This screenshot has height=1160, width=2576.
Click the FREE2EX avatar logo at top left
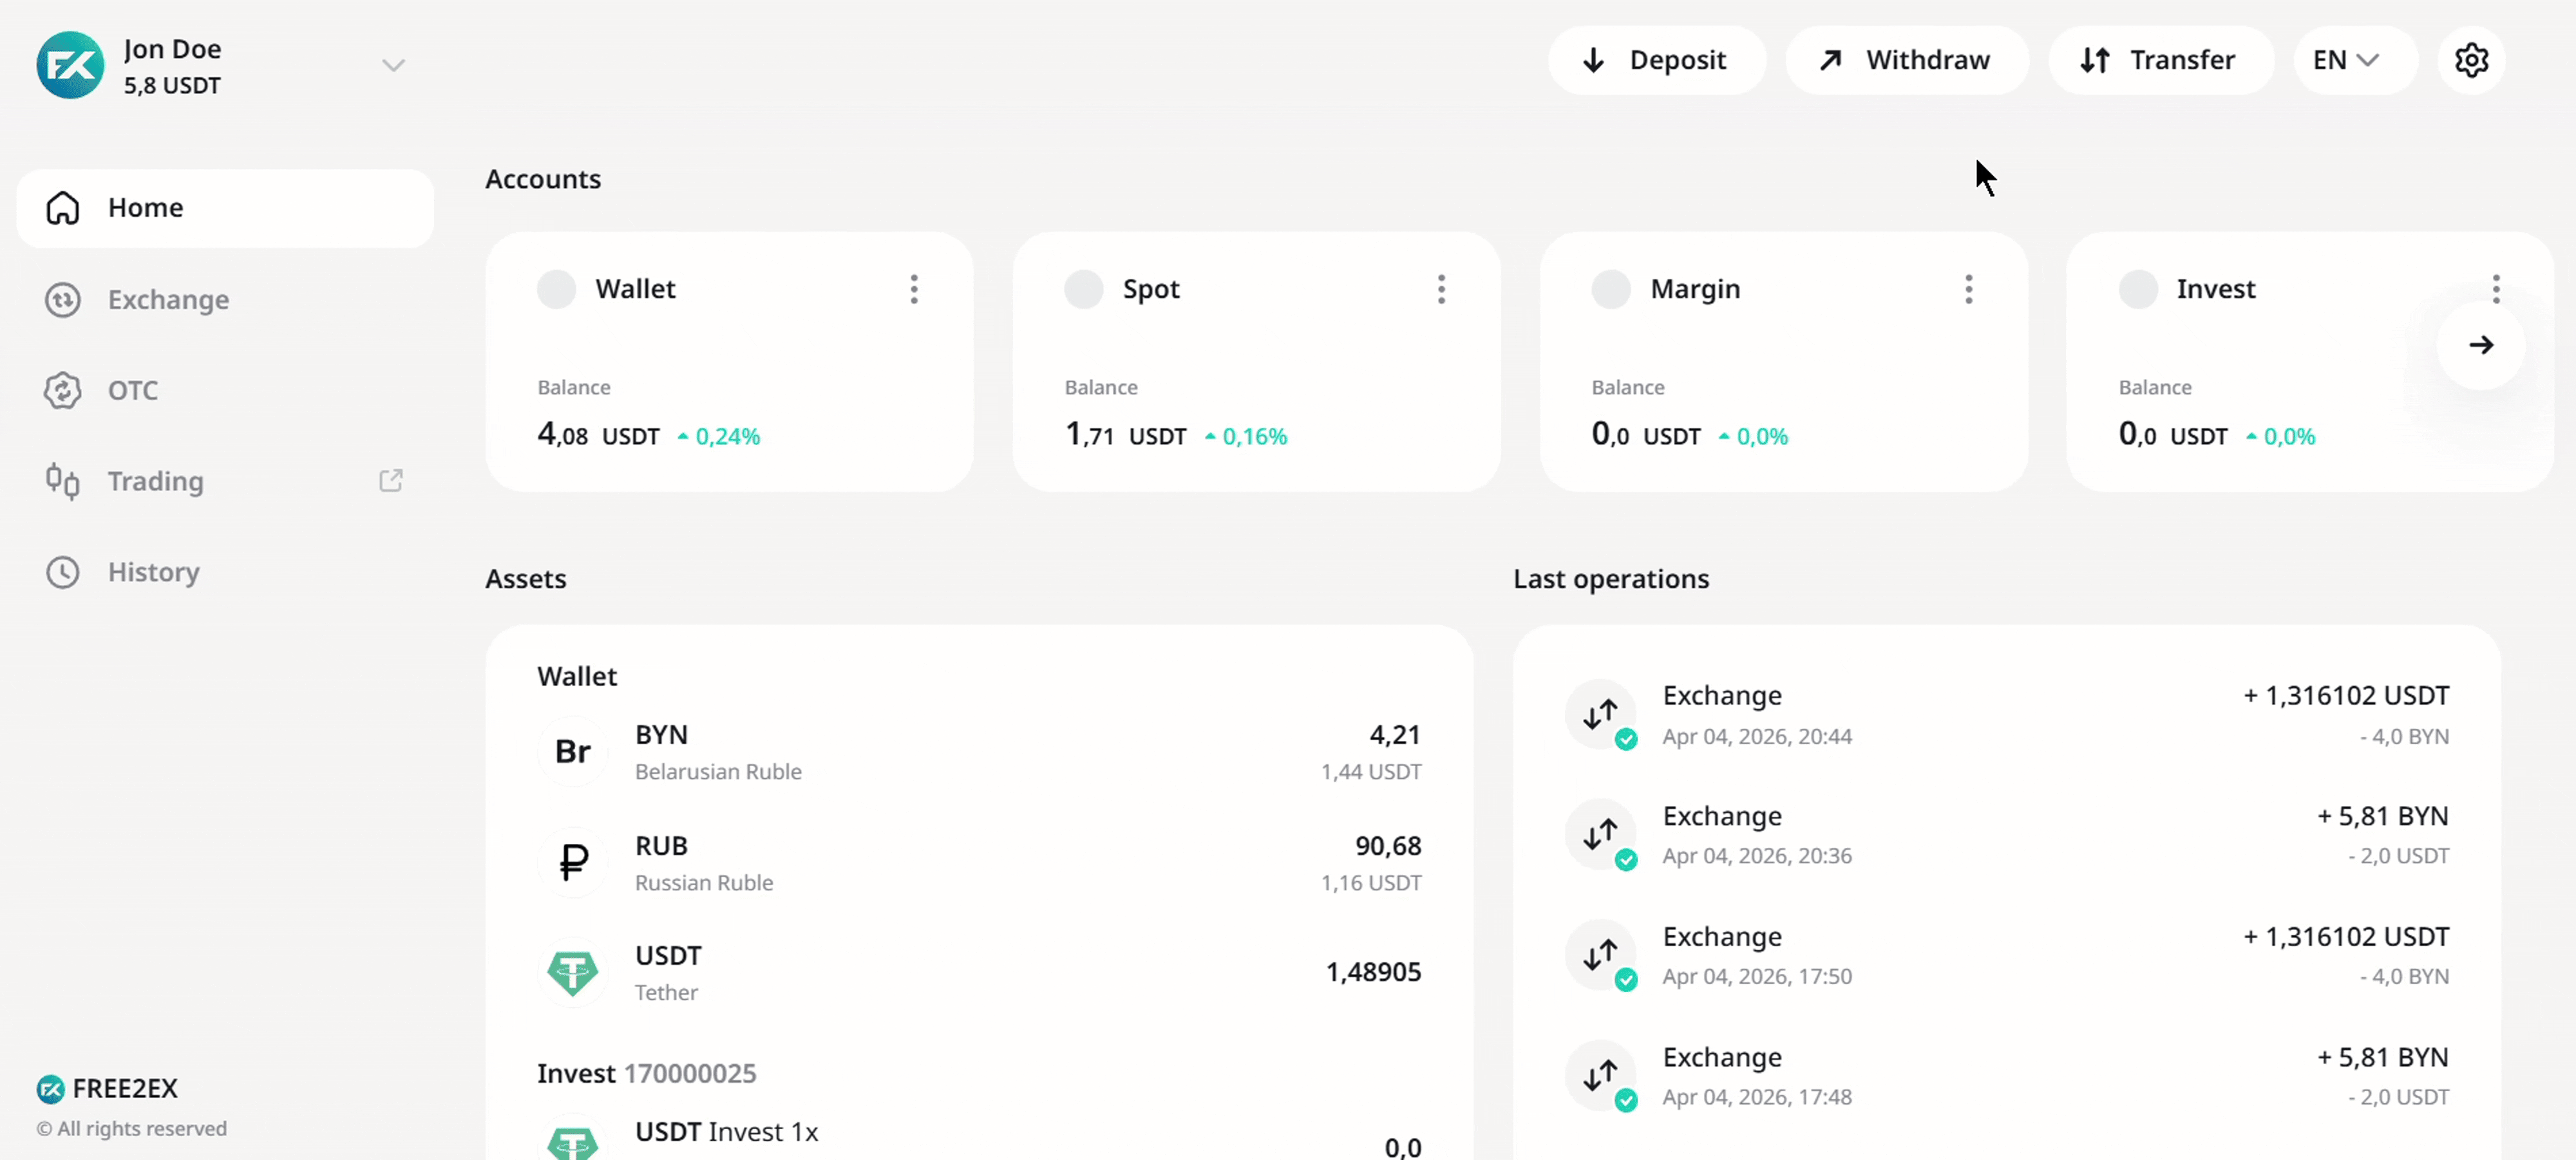tap(70, 65)
